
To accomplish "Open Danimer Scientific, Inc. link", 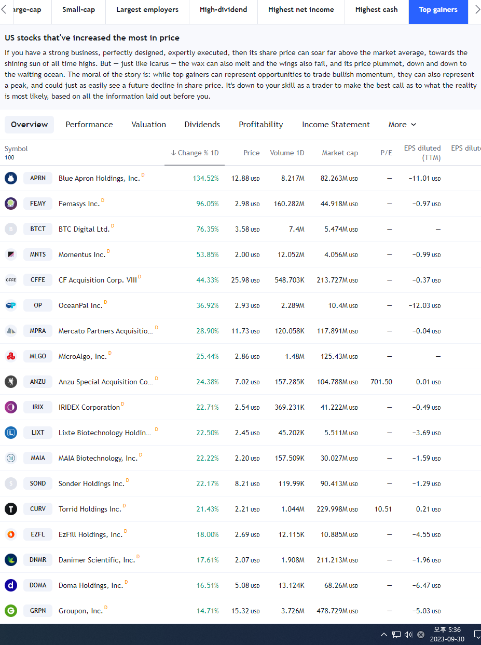I will pos(97,560).
